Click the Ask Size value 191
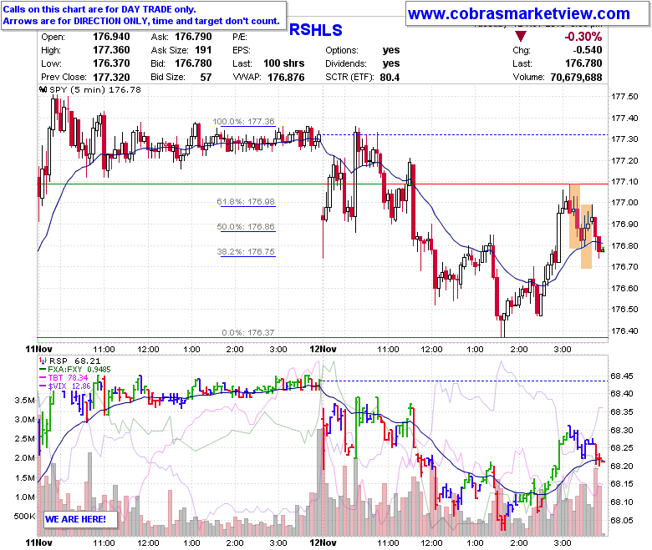 tap(203, 50)
